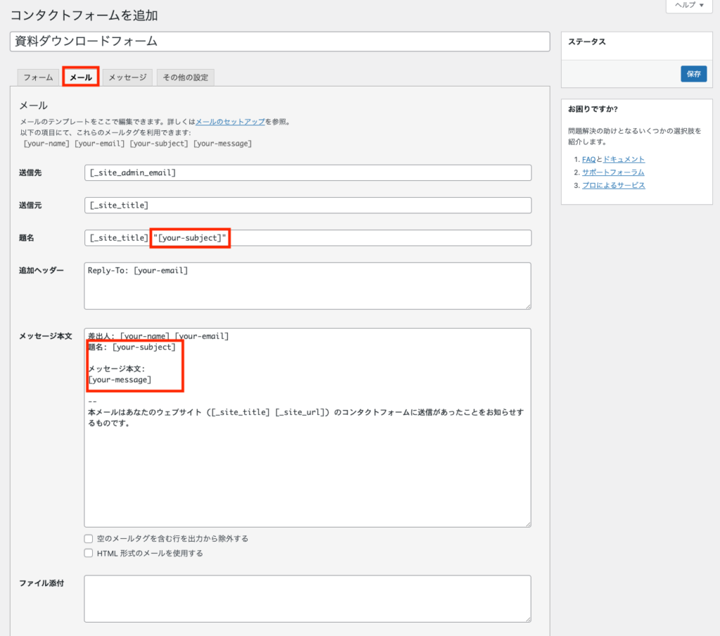This screenshot has height=636, width=720.
Task: Click the 送信先 input field
Action: [x=307, y=172]
